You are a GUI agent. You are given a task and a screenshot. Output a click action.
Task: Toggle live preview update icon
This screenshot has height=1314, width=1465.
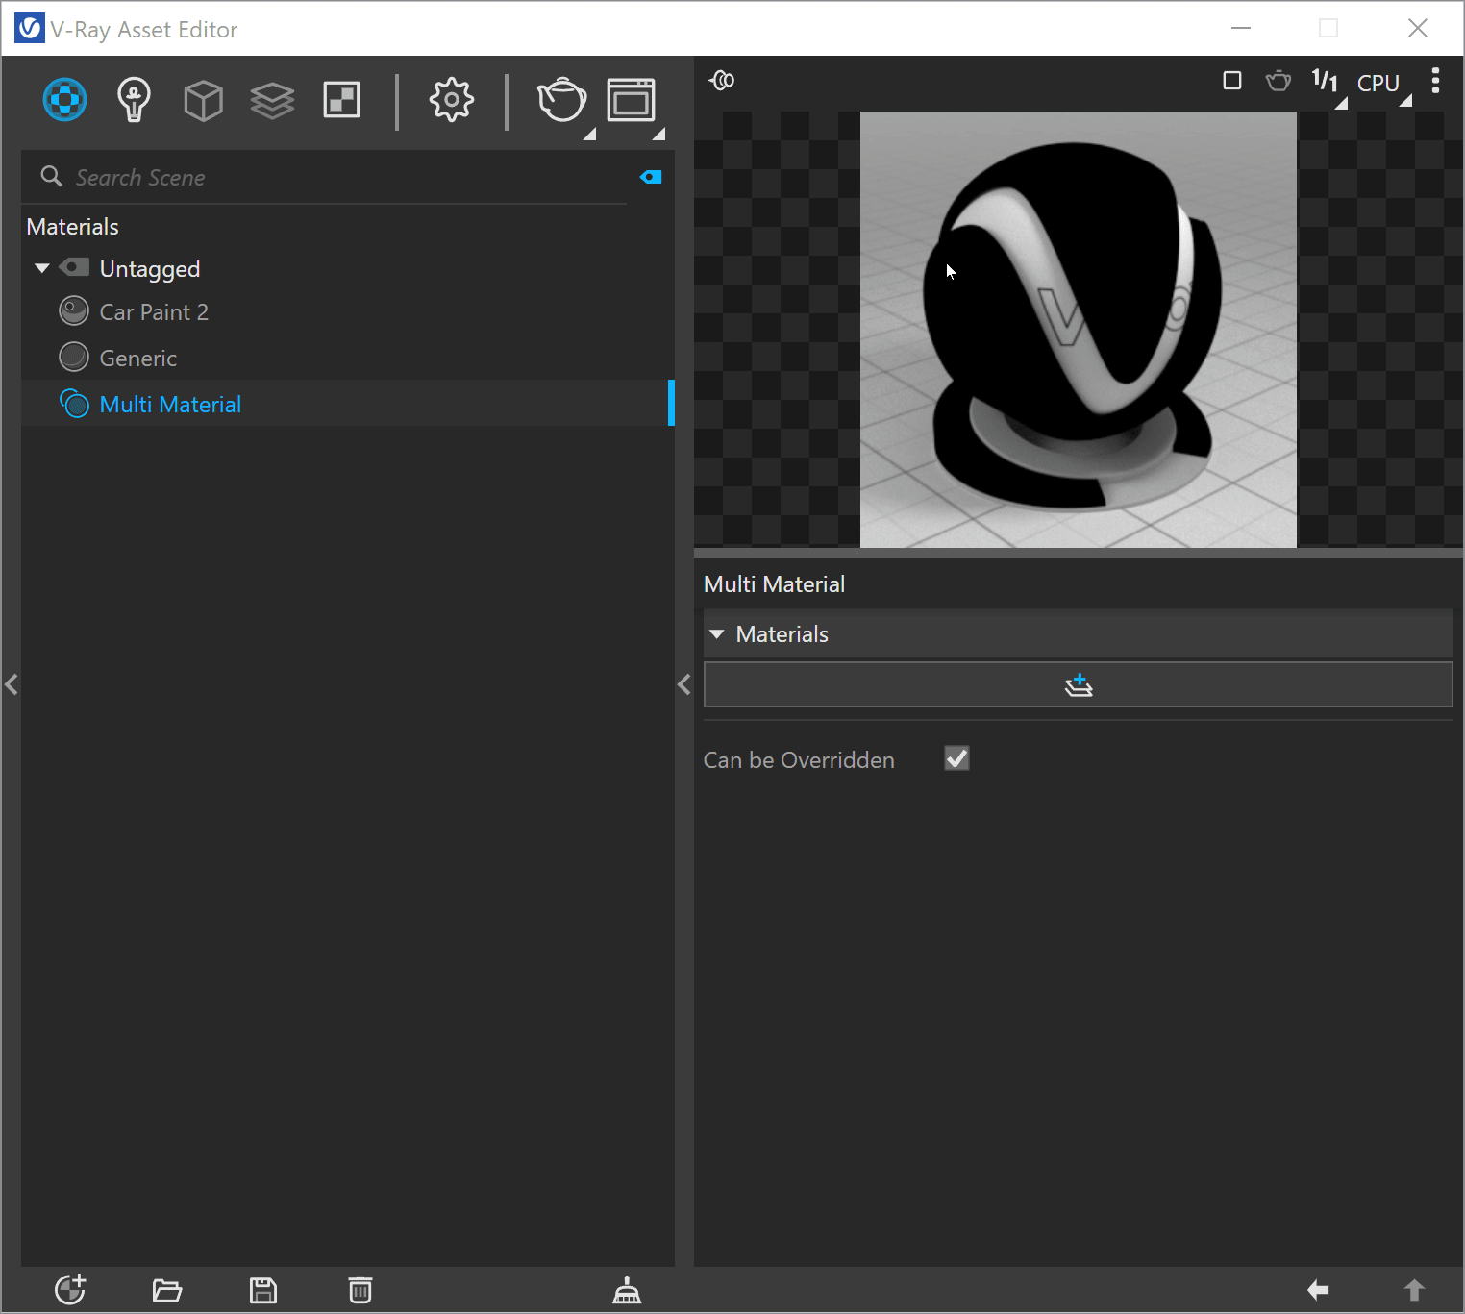coord(722,81)
